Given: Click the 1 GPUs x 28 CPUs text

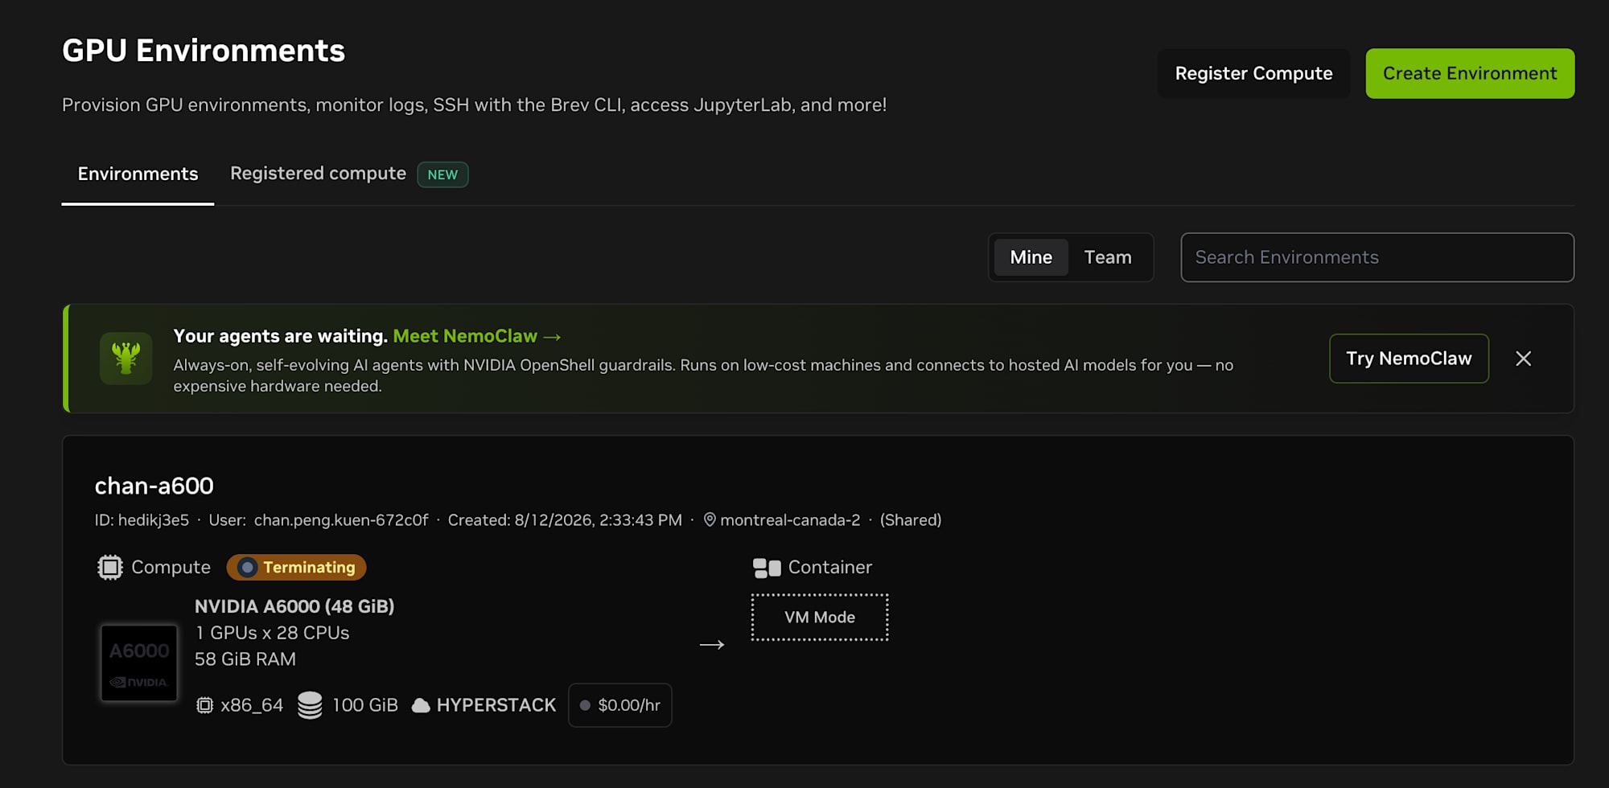Looking at the screenshot, I should tap(272, 633).
